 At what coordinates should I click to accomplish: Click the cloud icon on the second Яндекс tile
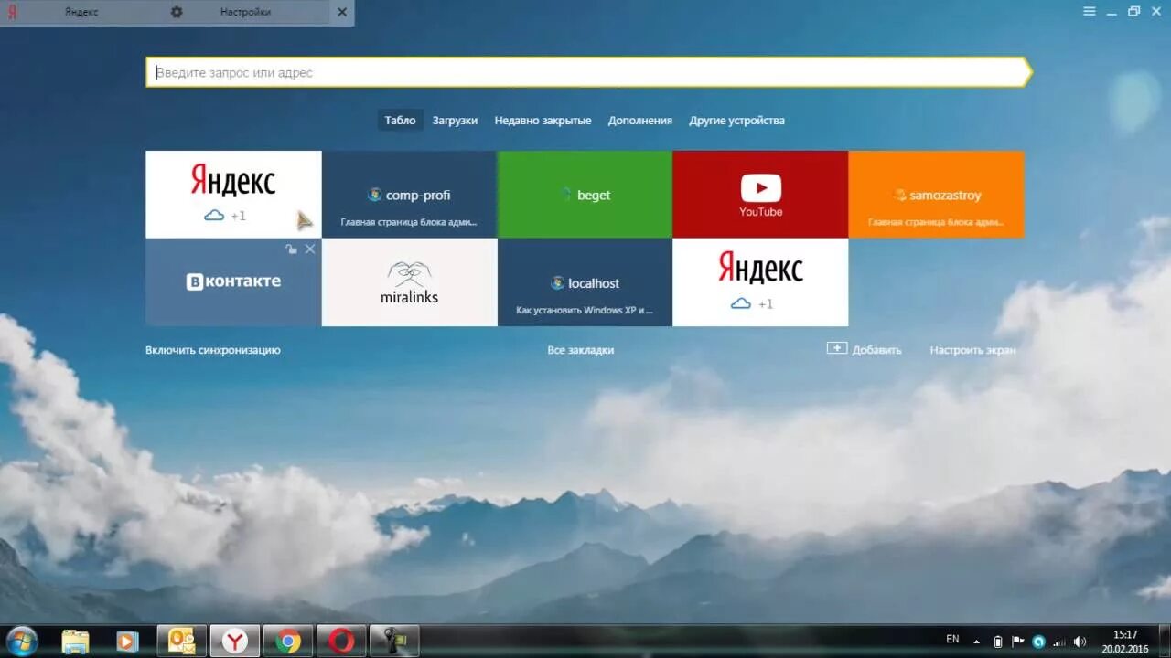[741, 303]
